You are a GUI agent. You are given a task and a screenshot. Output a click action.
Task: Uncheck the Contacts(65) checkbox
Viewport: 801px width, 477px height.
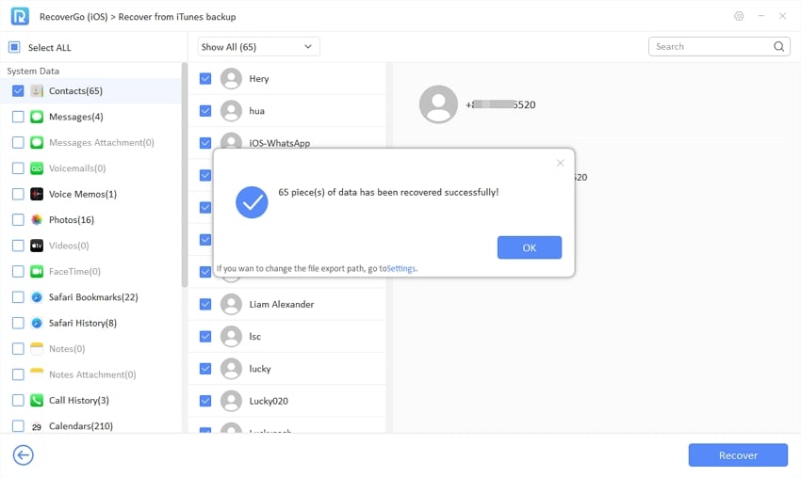18,91
